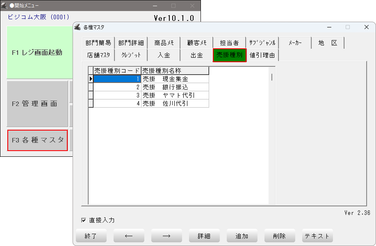Select the 商品ﾒﾓ tab

[x=164, y=43]
